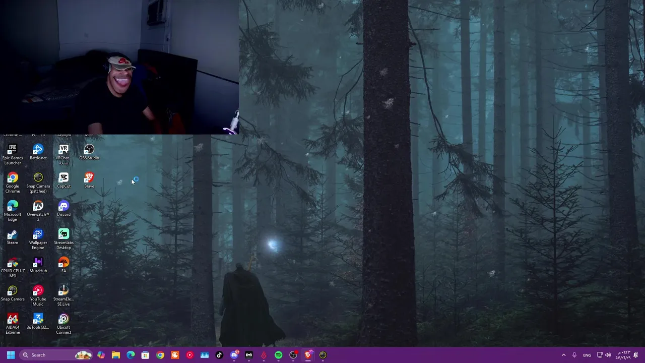Open the volume control speaker icon
645x363 pixels.
(x=608, y=355)
